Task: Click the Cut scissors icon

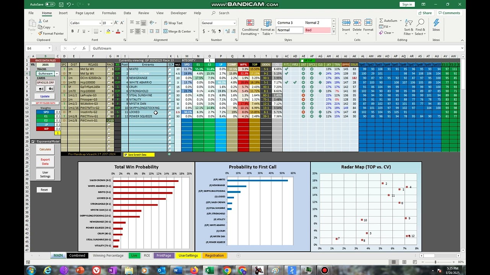Action: tap(40, 21)
